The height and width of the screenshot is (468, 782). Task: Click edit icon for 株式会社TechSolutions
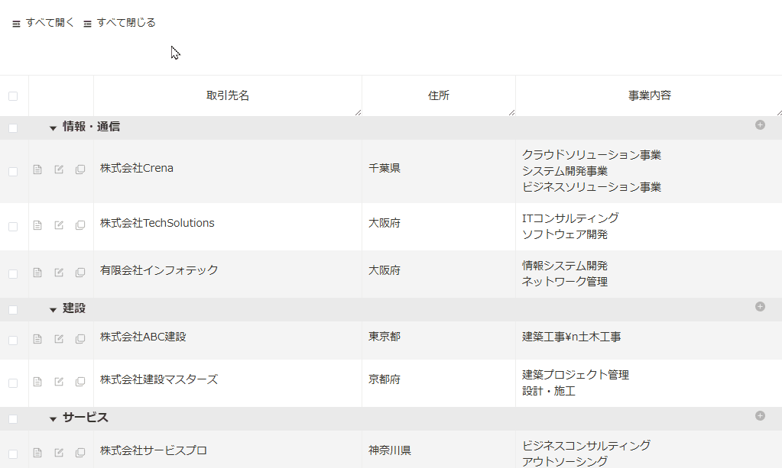tap(59, 225)
